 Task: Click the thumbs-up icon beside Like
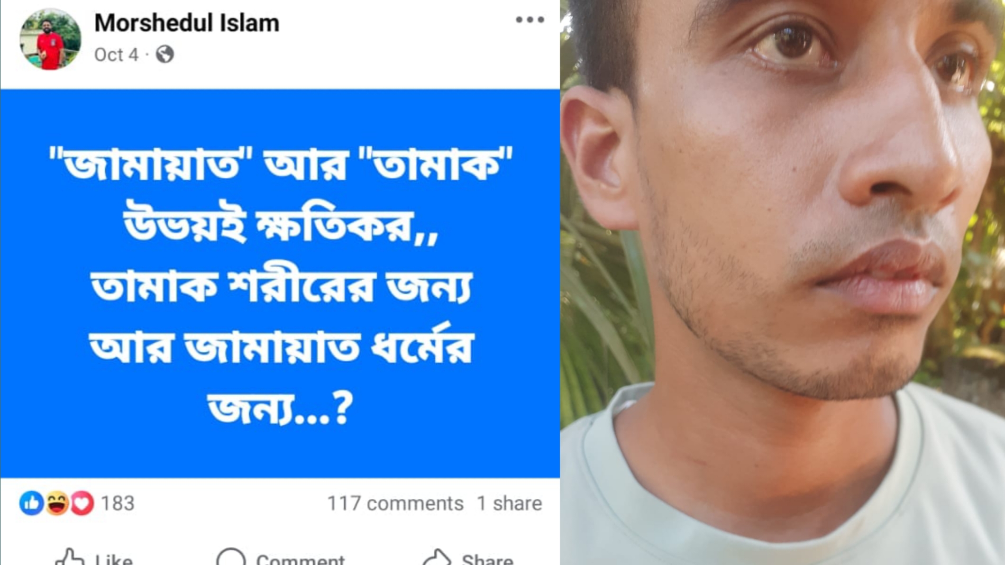[x=70, y=557]
